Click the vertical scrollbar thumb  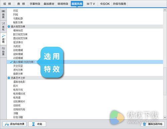165,81
